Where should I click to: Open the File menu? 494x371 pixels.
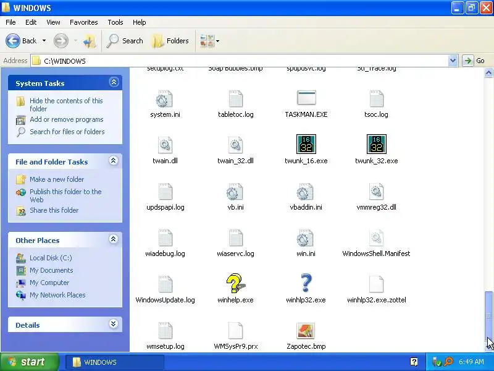[10, 22]
